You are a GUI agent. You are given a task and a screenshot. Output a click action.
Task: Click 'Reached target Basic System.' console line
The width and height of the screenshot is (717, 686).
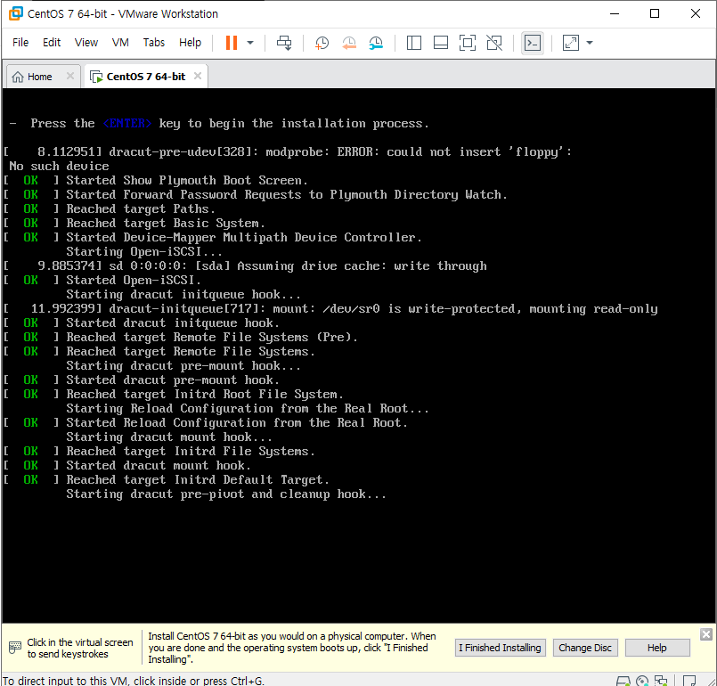click(x=166, y=224)
